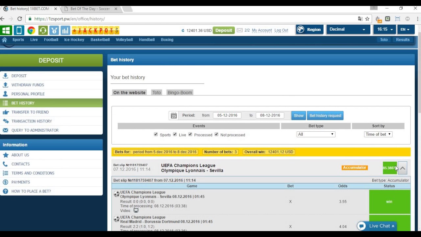Image resolution: width=421 pixels, height=237 pixels.
Task: Open Transaction History in sidebar
Action: click(x=51, y=121)
